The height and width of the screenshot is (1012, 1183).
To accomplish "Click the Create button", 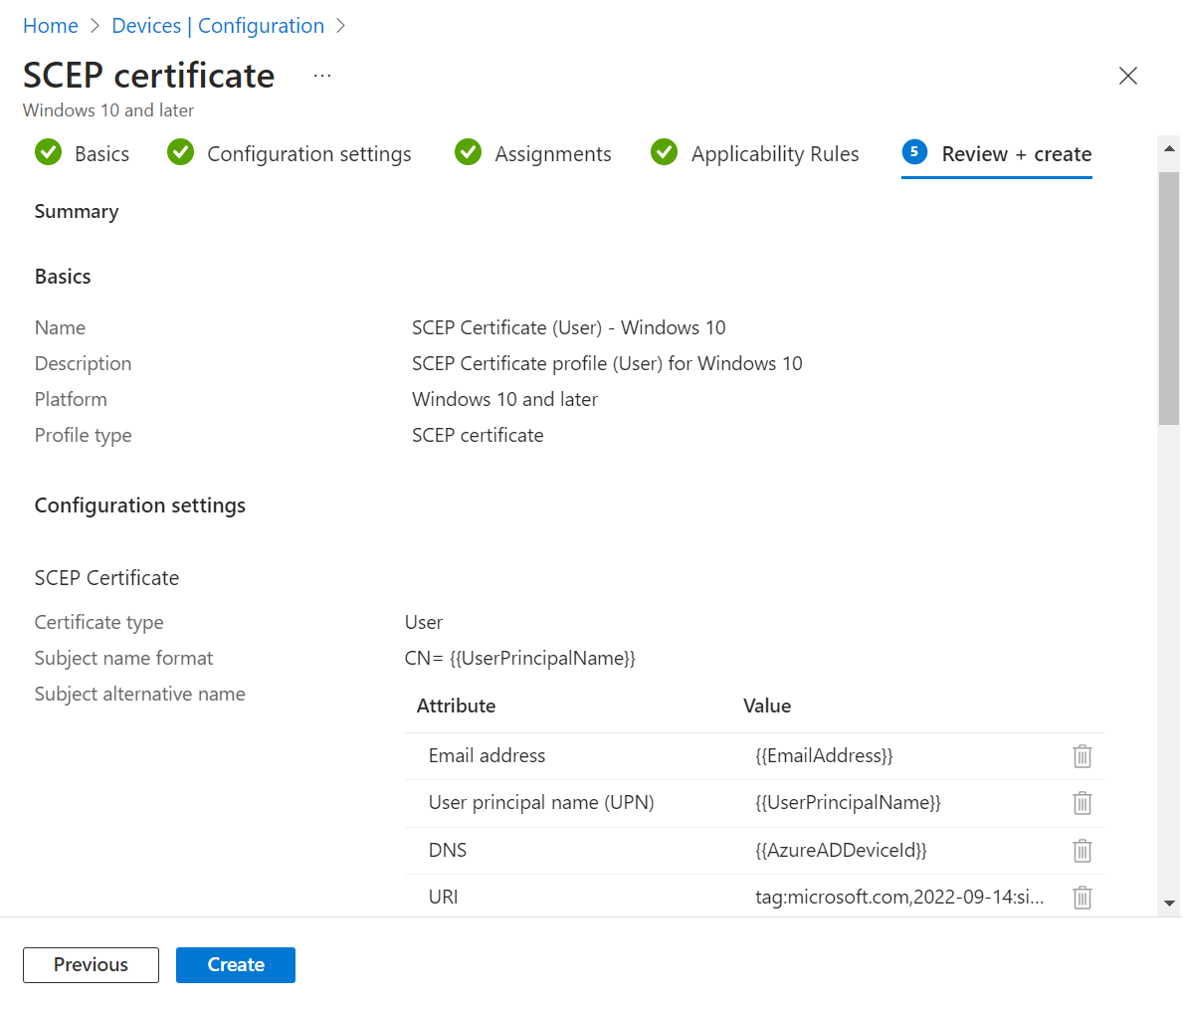I will (x=236, y=964).
